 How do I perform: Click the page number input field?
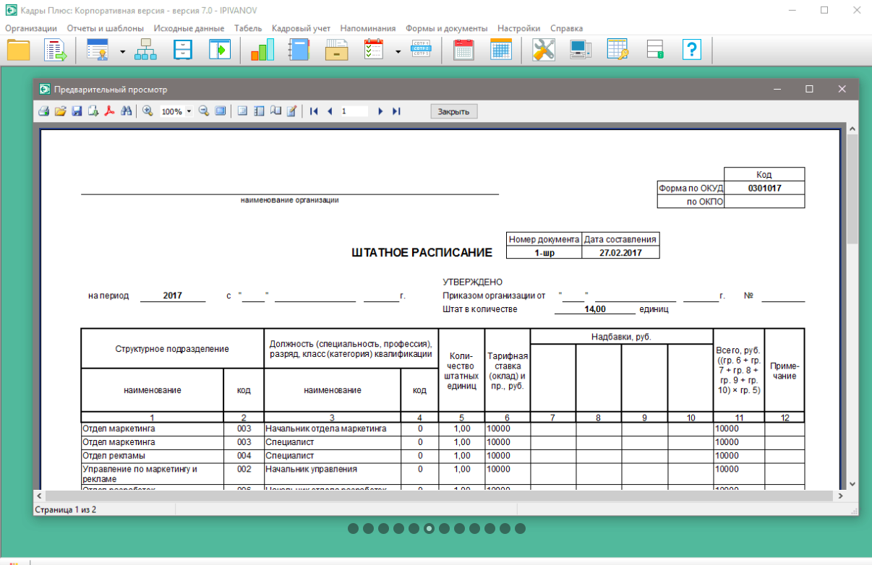(354, 111)
